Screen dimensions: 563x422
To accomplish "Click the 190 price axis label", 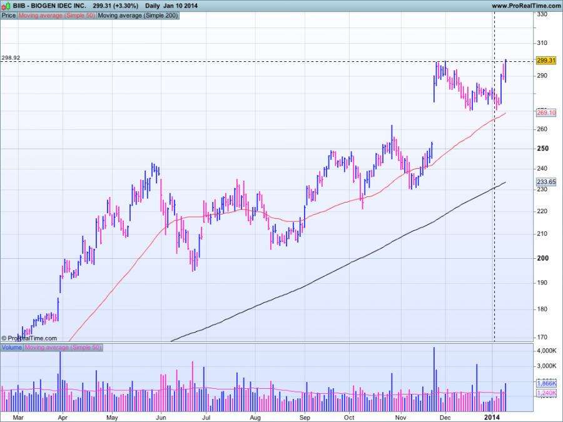I will [542, 283].
